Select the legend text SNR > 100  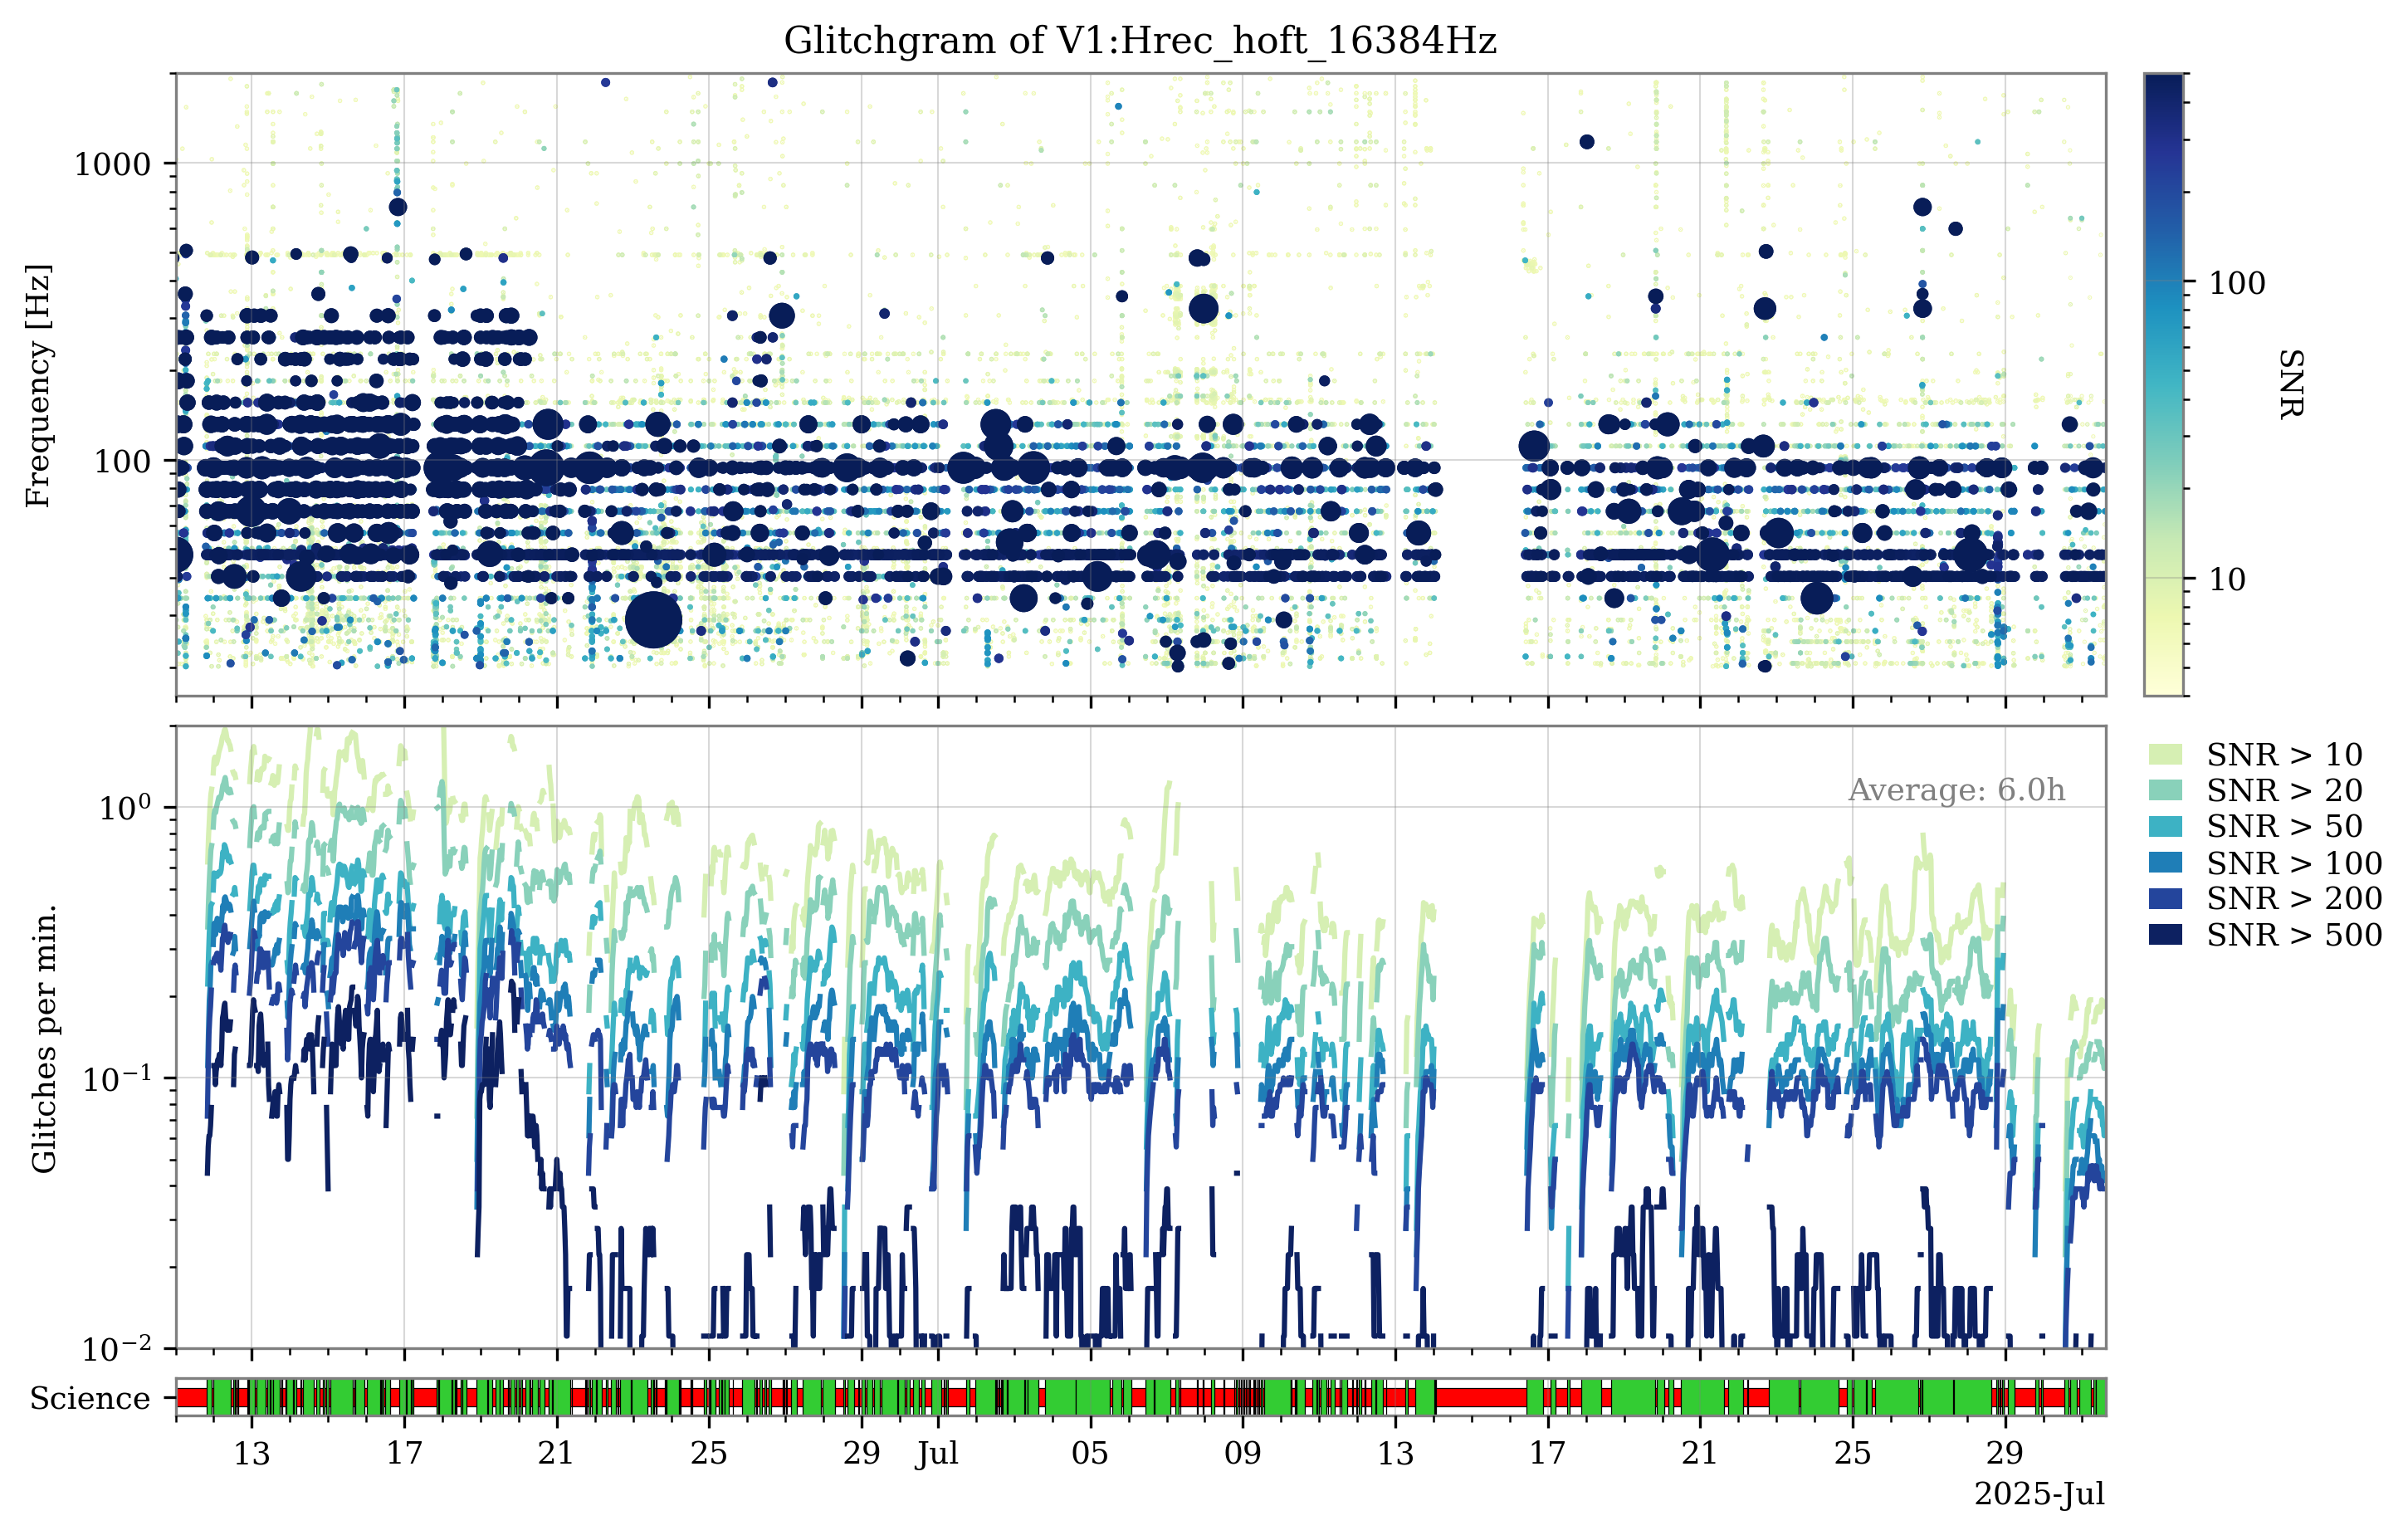click(2295, 862)
